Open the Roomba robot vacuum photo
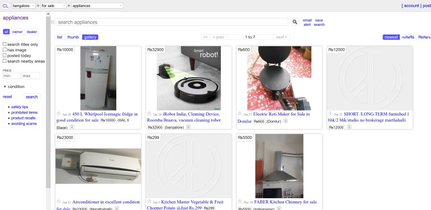This screenshot has height=210, width=431. click(x=189, y=78)
